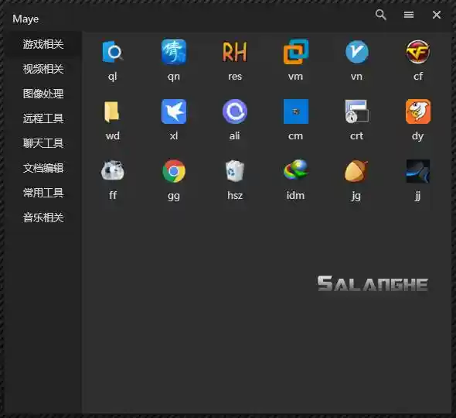Open the wd folder icon
The width and height of the screenshot is (456, 418).
[x=112, y=111]
